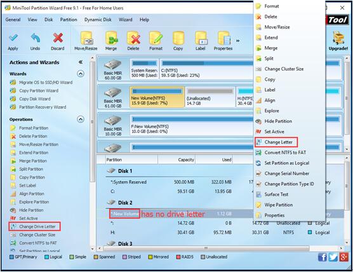Collapse the Actions and Wizards panel
The image size is (353, 272).
tap(81, 62)
